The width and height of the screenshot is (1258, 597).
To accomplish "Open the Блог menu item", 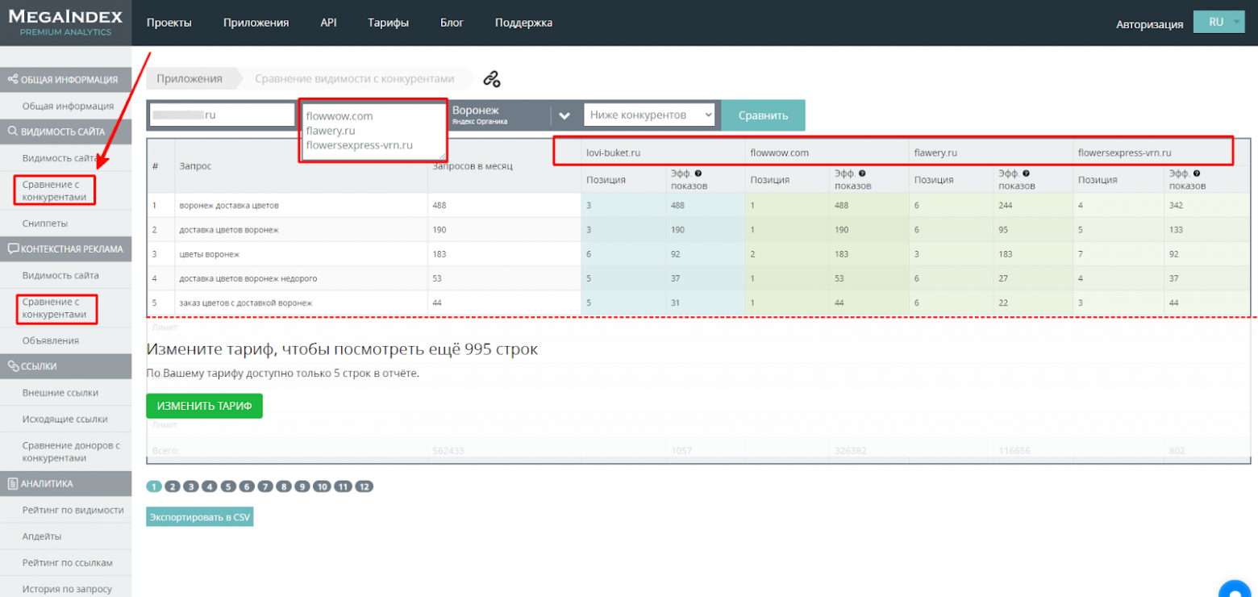I will (452, 23).
